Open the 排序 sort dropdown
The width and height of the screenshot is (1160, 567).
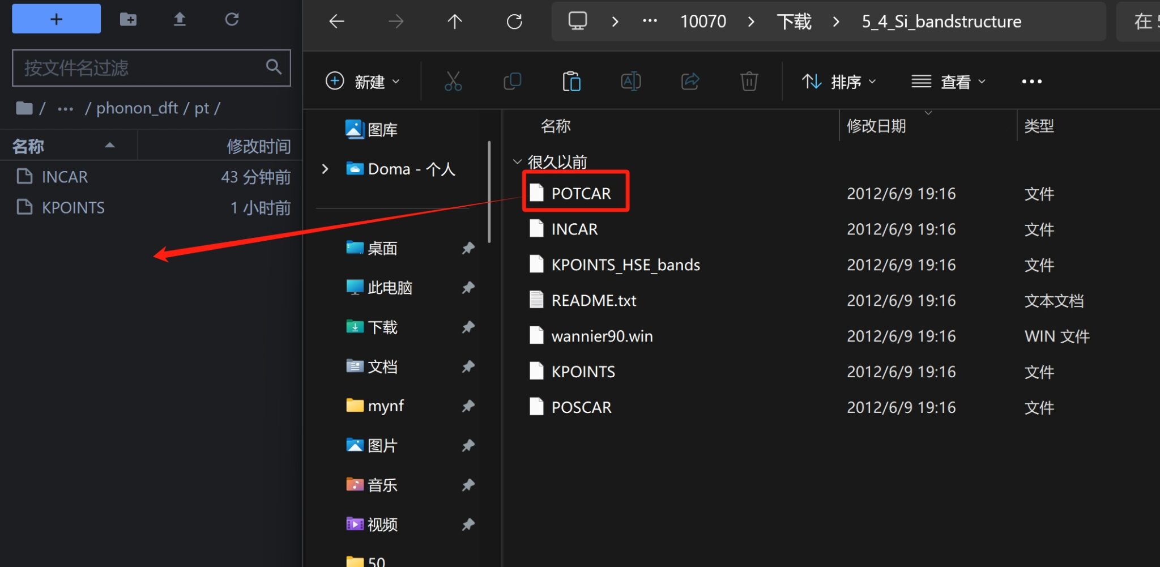839,81
